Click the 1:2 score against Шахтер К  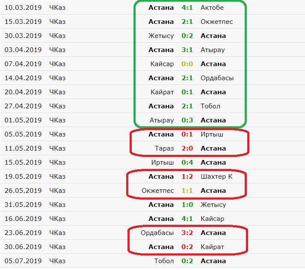(187, 177)
